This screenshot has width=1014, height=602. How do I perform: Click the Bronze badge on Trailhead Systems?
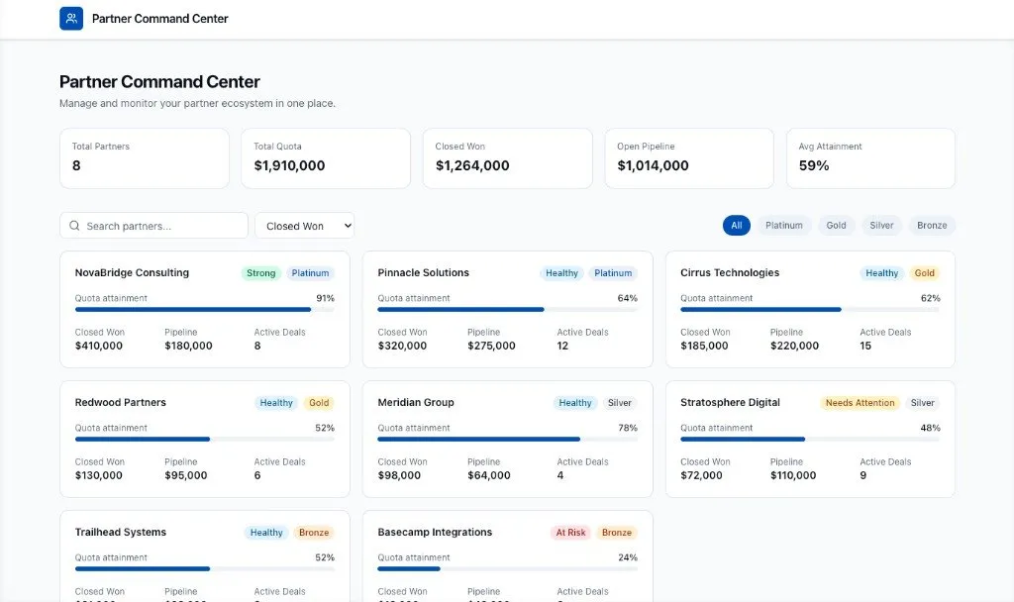(314, 532)
